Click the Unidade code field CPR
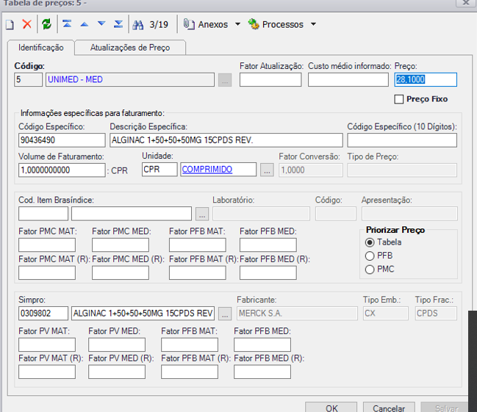The image size is (477, 412). 159,170
